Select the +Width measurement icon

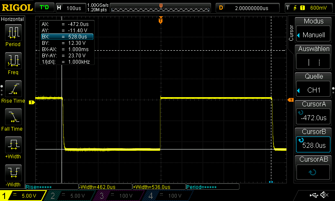pos(13,147)
